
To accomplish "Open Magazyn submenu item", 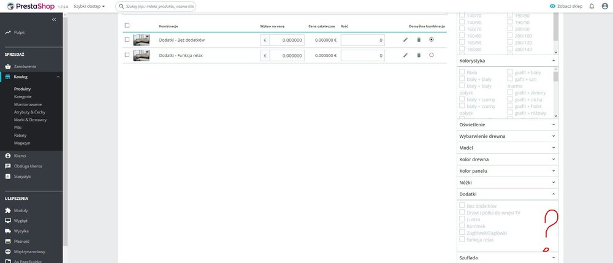I will point(22,143).
